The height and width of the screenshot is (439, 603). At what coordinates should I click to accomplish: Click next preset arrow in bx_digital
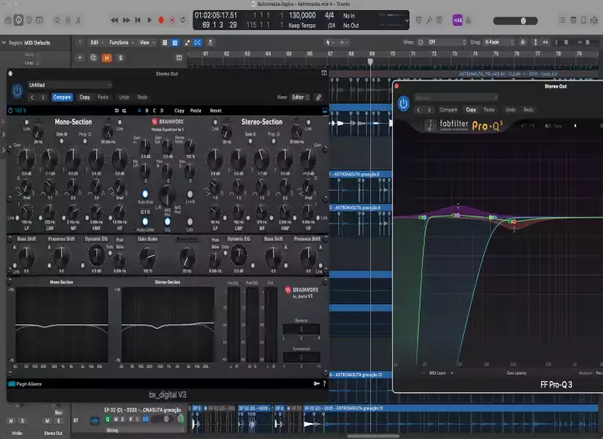coord(43,98)
